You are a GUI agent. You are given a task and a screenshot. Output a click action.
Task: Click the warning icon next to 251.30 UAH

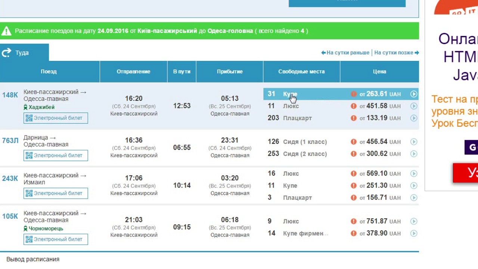pos(354,185)
